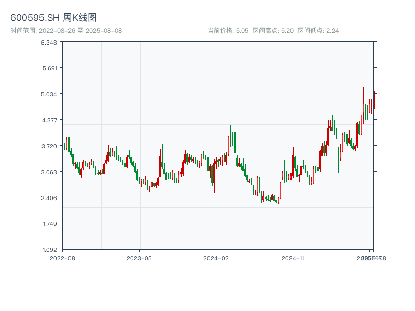This screenshot has height=311, width=415.
Task: Click the x-axis label 2024-11
Action: point(293,258)
